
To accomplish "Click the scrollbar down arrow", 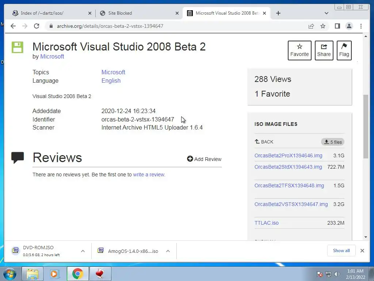I will (366, 237).
